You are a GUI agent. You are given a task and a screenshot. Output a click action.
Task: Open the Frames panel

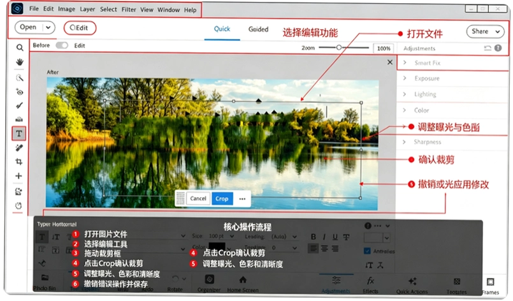[490, 286]
